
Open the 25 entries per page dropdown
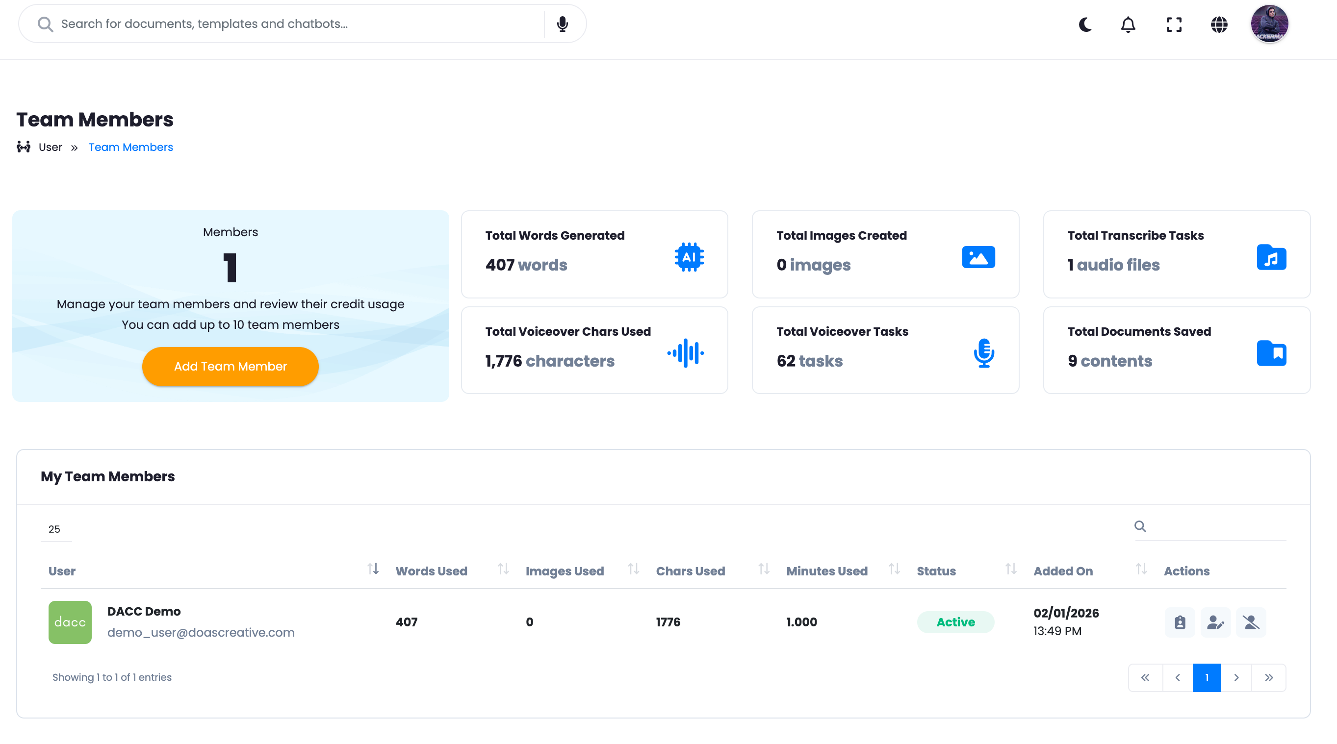(55, 529)
